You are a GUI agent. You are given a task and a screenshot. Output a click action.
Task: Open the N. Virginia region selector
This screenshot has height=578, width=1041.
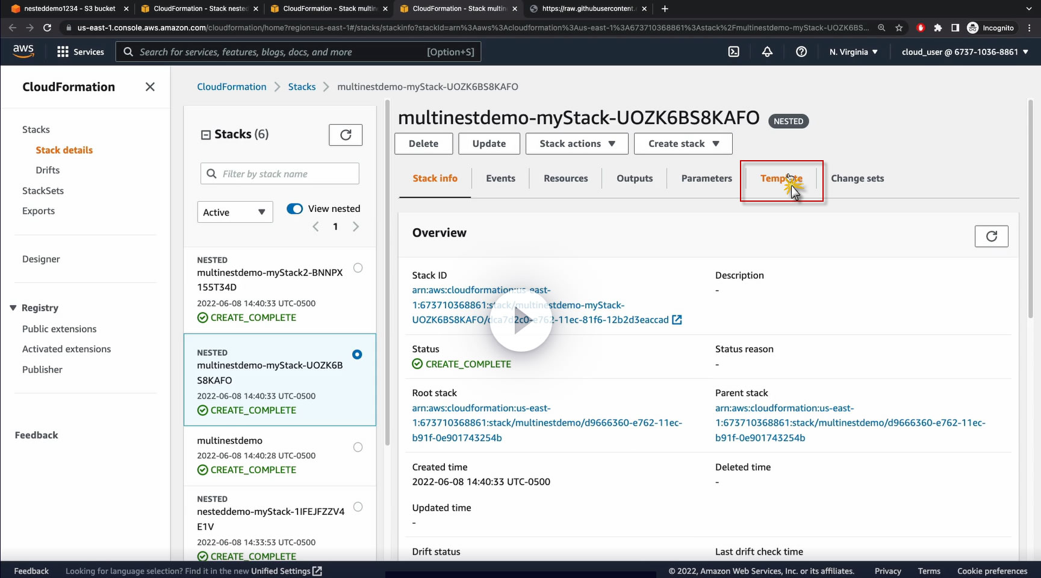pos(853,52)
